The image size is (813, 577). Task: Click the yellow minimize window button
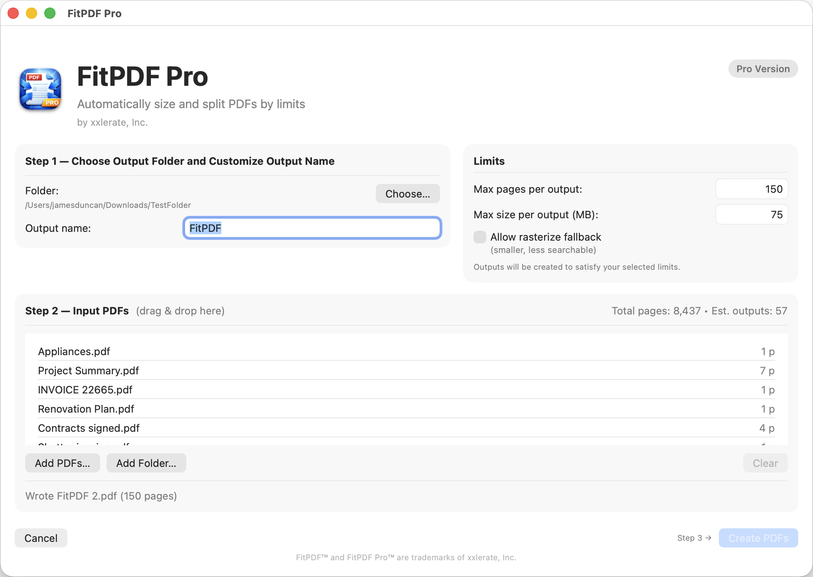32,14
